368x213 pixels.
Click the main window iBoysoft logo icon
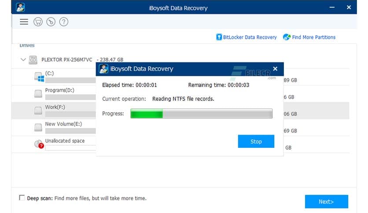[20, 7]
